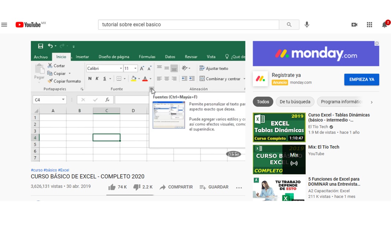This screenshot has width=391, height=228.
Task: Select the Diseño de página tab
Action: point(114,57)
